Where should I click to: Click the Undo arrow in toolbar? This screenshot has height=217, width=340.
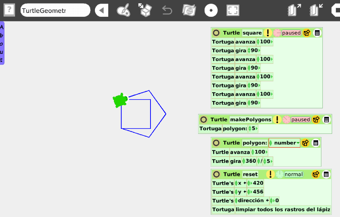pyautogui.click(x=167, y=10)
